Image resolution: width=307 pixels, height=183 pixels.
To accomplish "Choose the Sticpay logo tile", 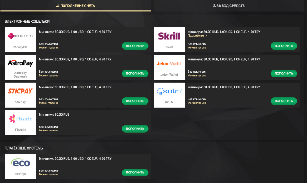I will (20, 91).
